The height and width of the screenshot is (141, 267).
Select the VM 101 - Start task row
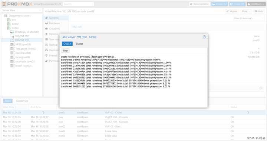(133, 126)
